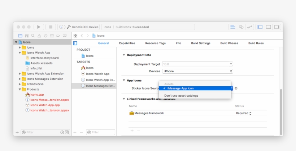Screen dimensions: 296x151
Task: Open the issue navigator warning icon
Action: pos(39,36)
